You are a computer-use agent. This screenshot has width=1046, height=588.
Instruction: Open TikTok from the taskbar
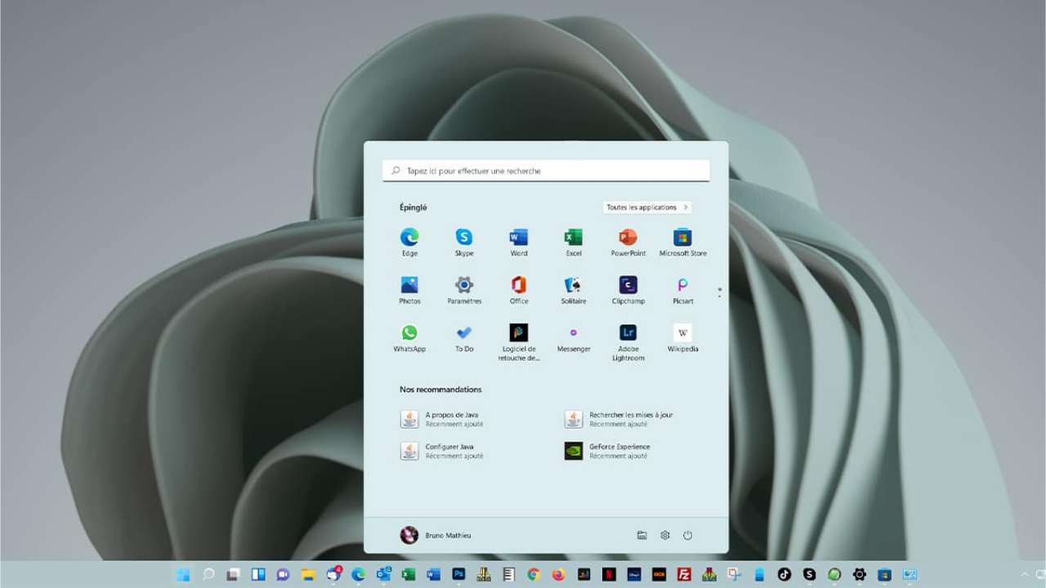[784, 574]
